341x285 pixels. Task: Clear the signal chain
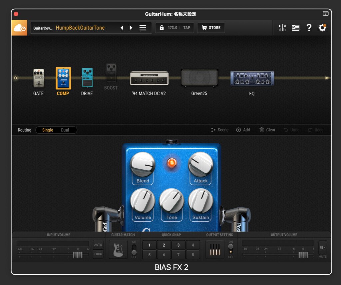click(267, 130)
